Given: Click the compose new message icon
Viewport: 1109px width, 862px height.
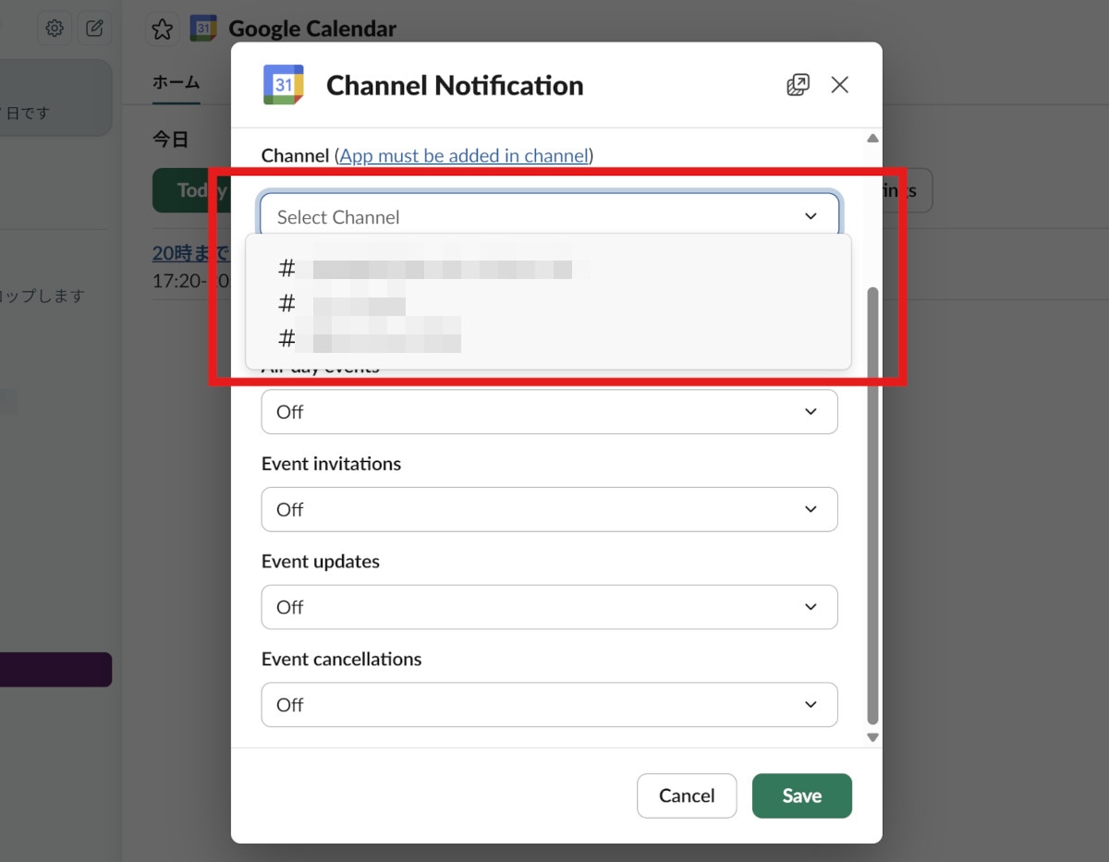Looking at the screenshot, I should (94, 29).
